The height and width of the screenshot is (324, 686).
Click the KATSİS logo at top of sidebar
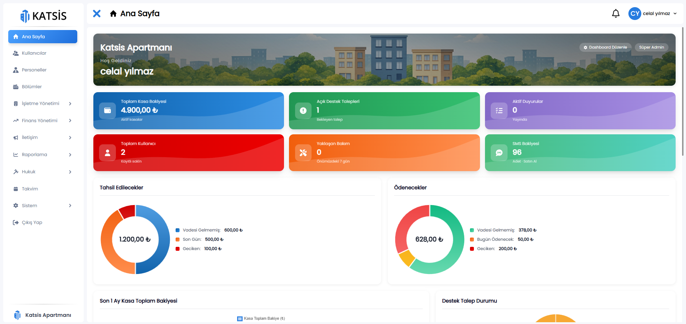pos(43,16)
